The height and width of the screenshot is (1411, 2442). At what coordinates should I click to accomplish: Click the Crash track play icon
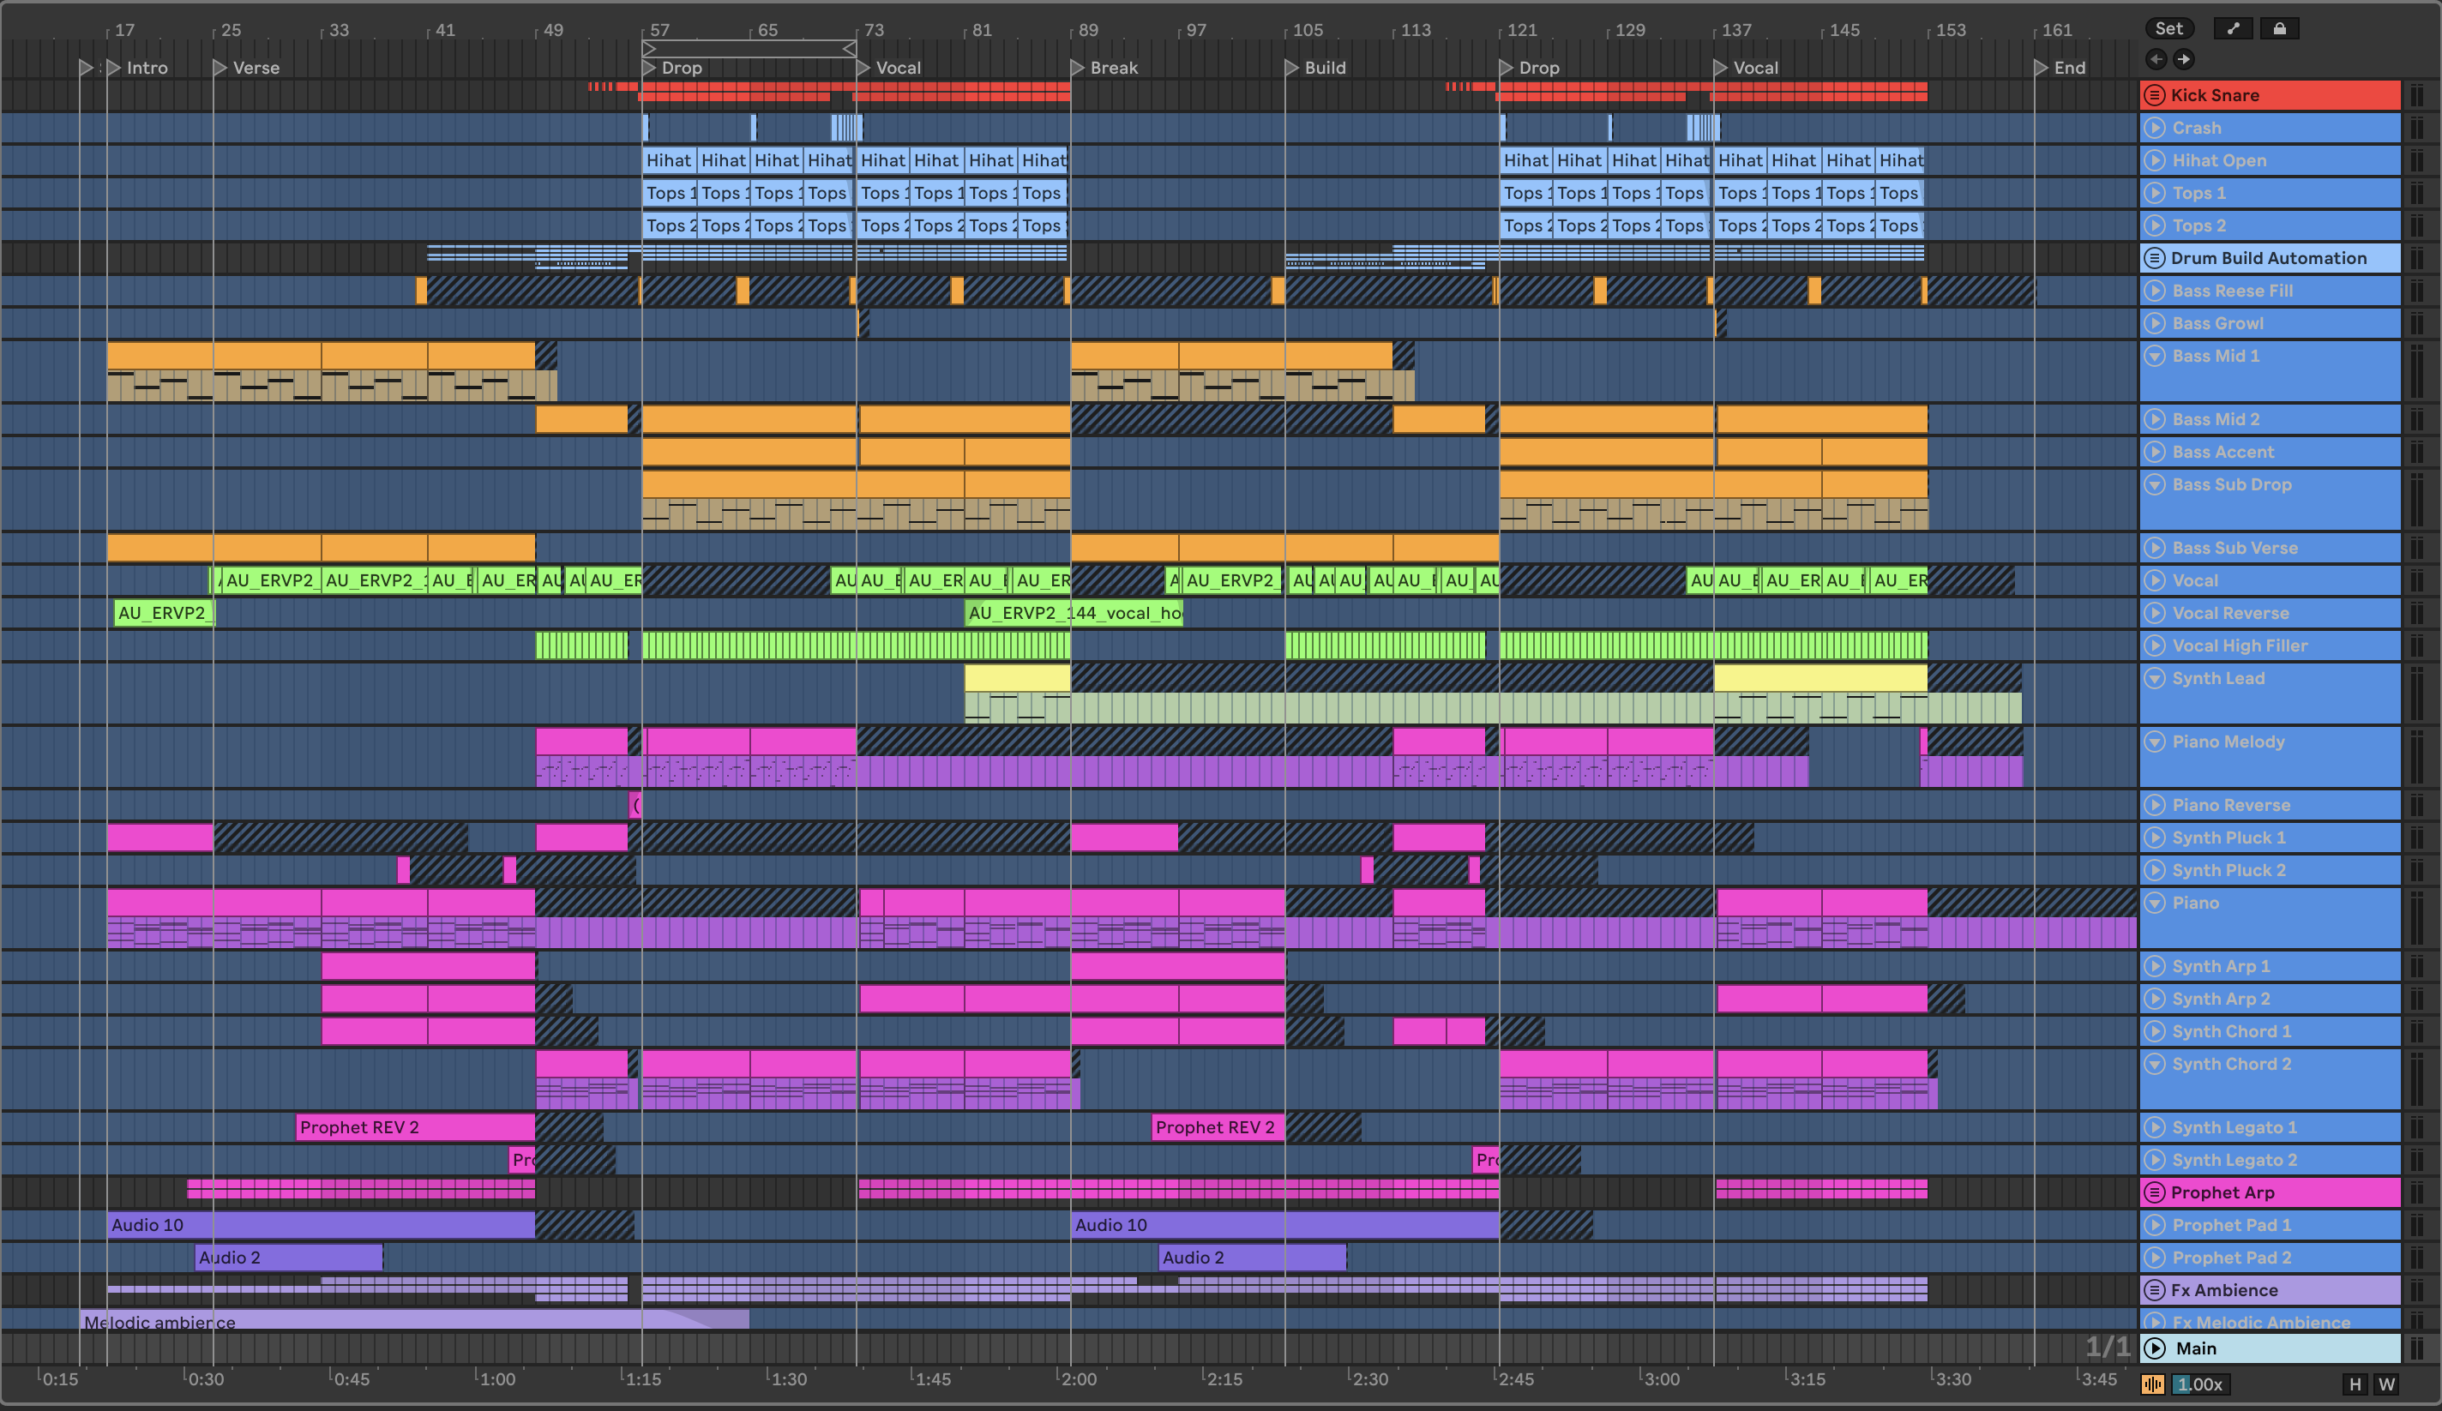(x=2154, y=128)
